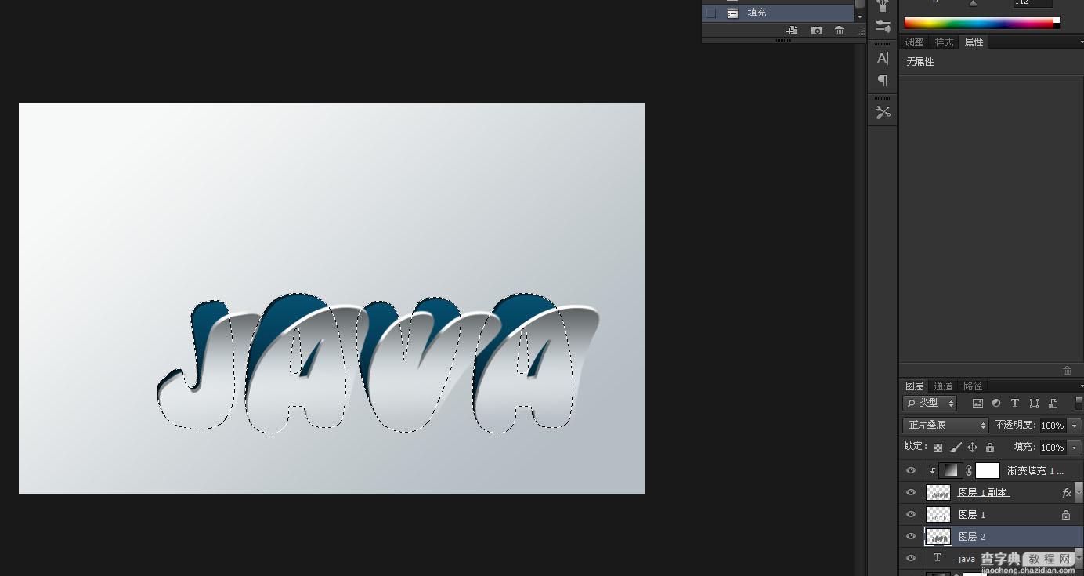Click the JAVA artwork on the canvas

(x=378, y=364)
